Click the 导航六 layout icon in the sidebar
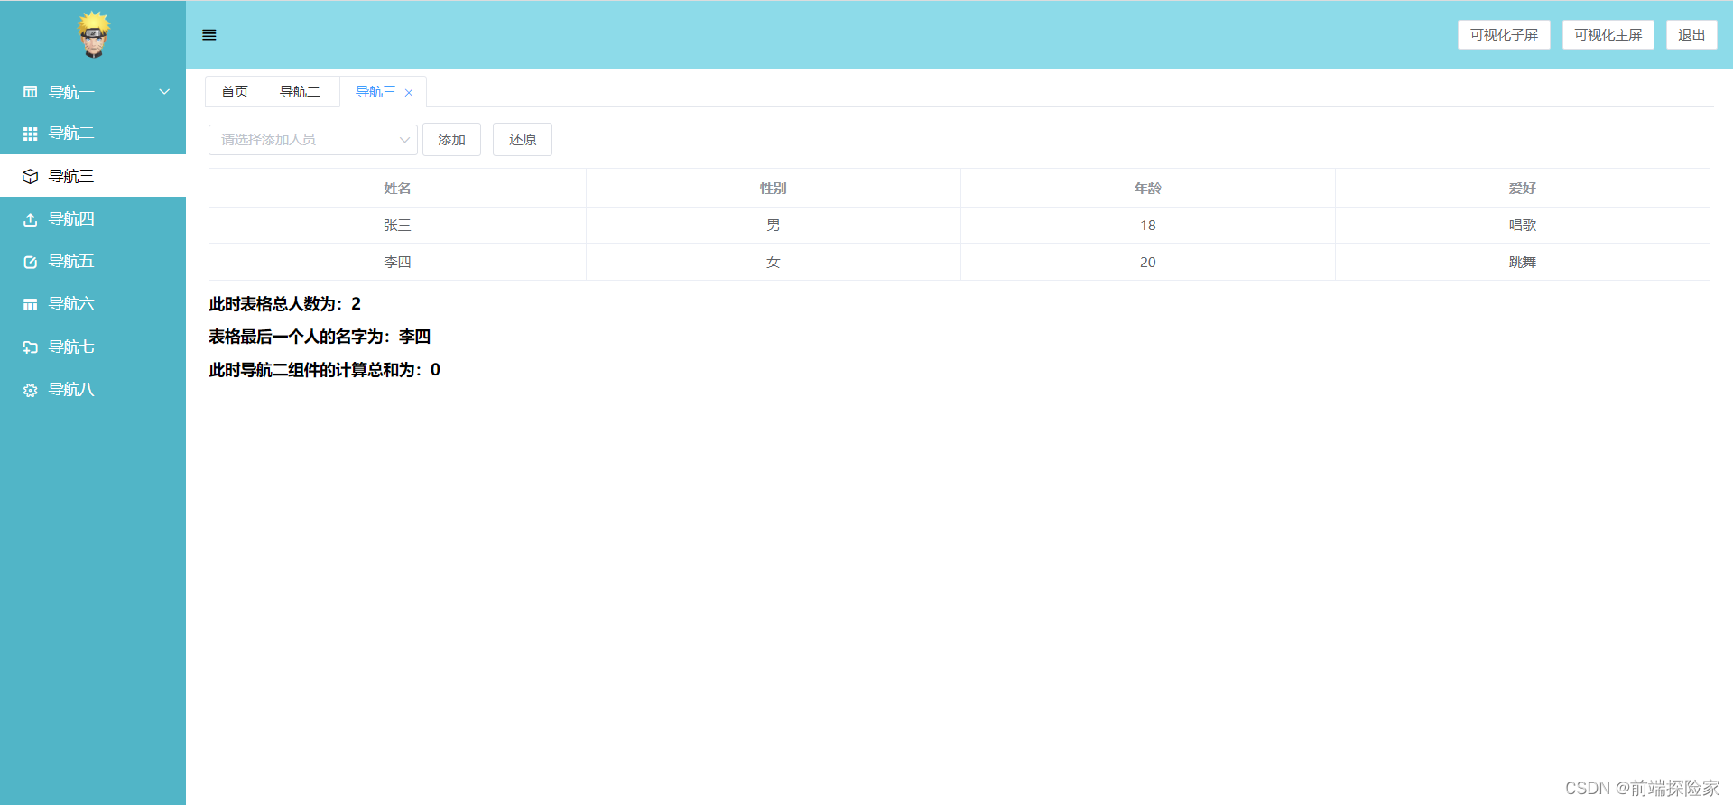Viewport: 1733px width, 805px height. (30, 304)
